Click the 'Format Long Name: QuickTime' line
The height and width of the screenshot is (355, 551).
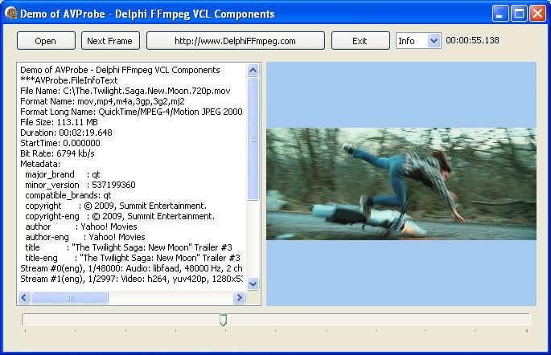click(x=131, y=112)
